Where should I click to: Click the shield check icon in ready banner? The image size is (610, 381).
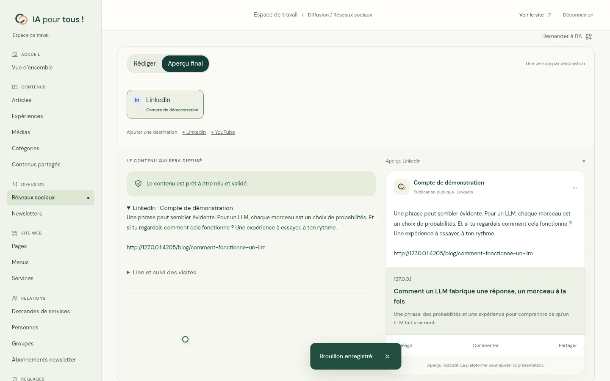pyautogui.click(x=138, y=184)
